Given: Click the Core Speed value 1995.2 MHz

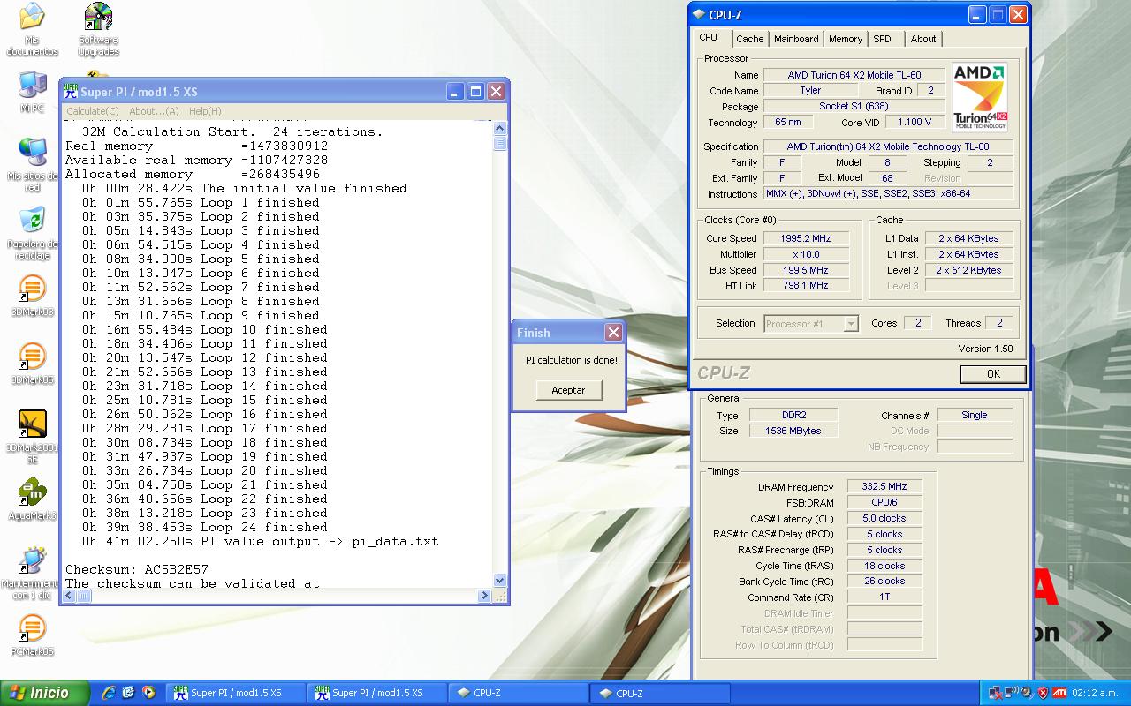Looking at the screenshot, I should click(x=806, y=238).
